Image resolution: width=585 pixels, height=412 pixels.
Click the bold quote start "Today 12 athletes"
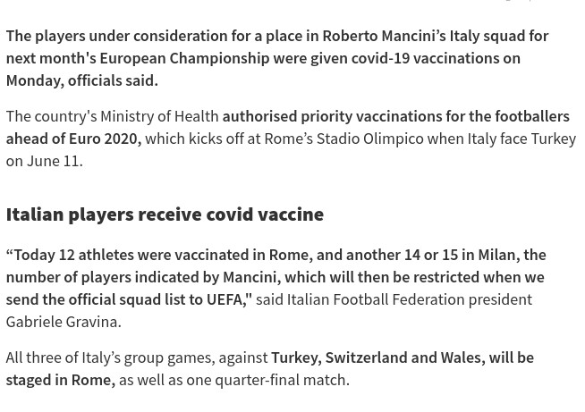click(73, 255)
